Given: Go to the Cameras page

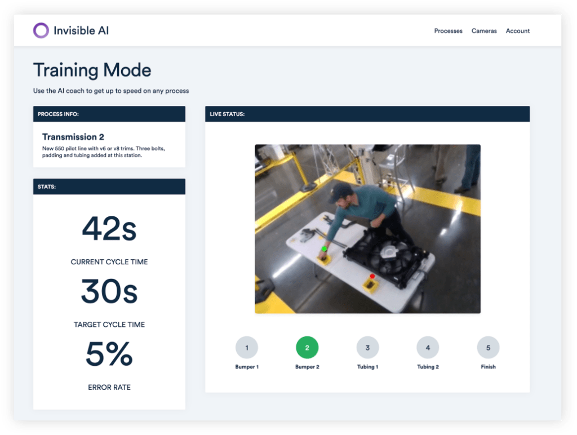Looking at the screenshot, I should coord(484,31).
